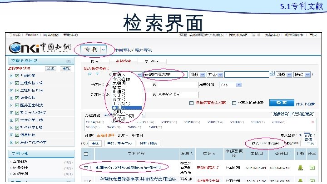Tick the select-all checkbox in the results table header
This screenshot has height=184, width=327.
pyautogui.click(x=86, y=154)
